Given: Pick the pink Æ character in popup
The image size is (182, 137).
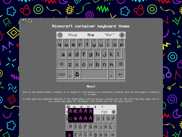Looking at the screenshot, I should tap(75, 111).
